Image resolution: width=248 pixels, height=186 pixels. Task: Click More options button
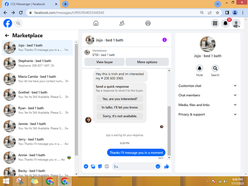pos(147,62)
